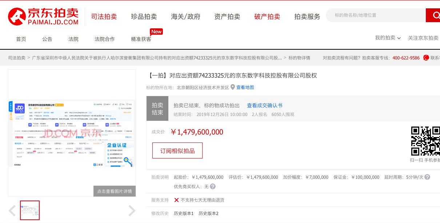Open the 查看成交确认书 link
This screenshot has width=440, height=223.
tap(265, 106)
